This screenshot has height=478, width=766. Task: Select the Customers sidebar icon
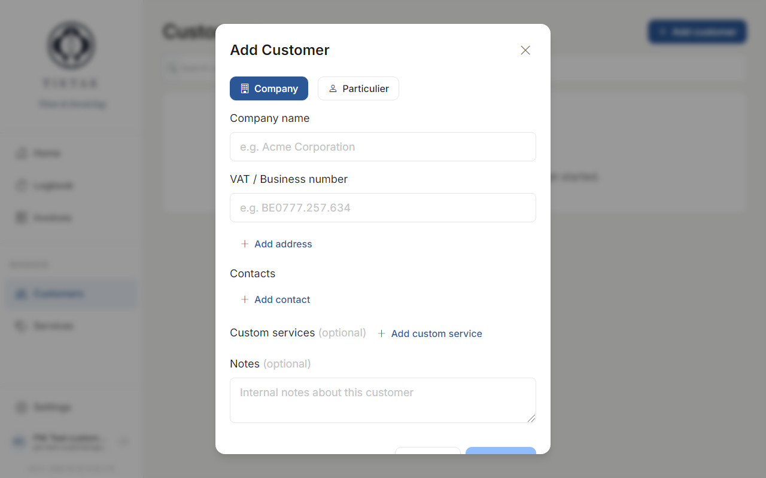pos(21,293)
